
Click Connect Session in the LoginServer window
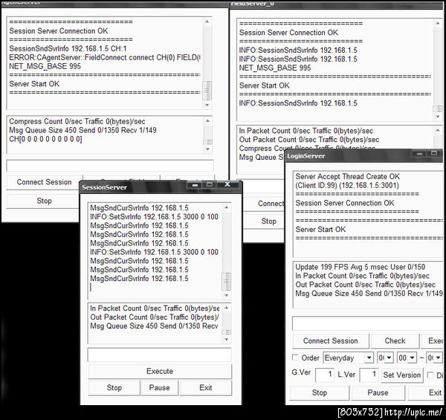coord(331,340)
